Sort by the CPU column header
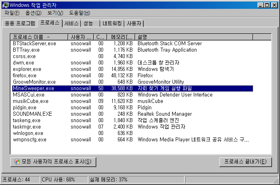This screenshot has height=185, width=280. [x=100, y=37]
